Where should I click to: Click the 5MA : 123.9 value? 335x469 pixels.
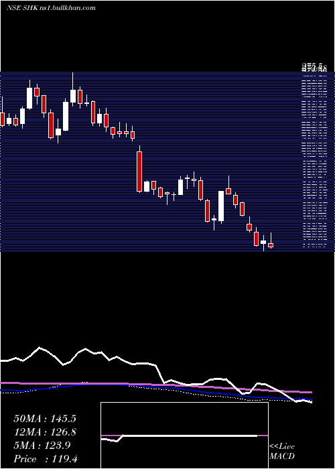[42, 446]
